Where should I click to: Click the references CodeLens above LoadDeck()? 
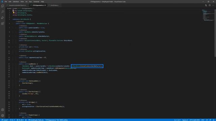coord(23,62)
